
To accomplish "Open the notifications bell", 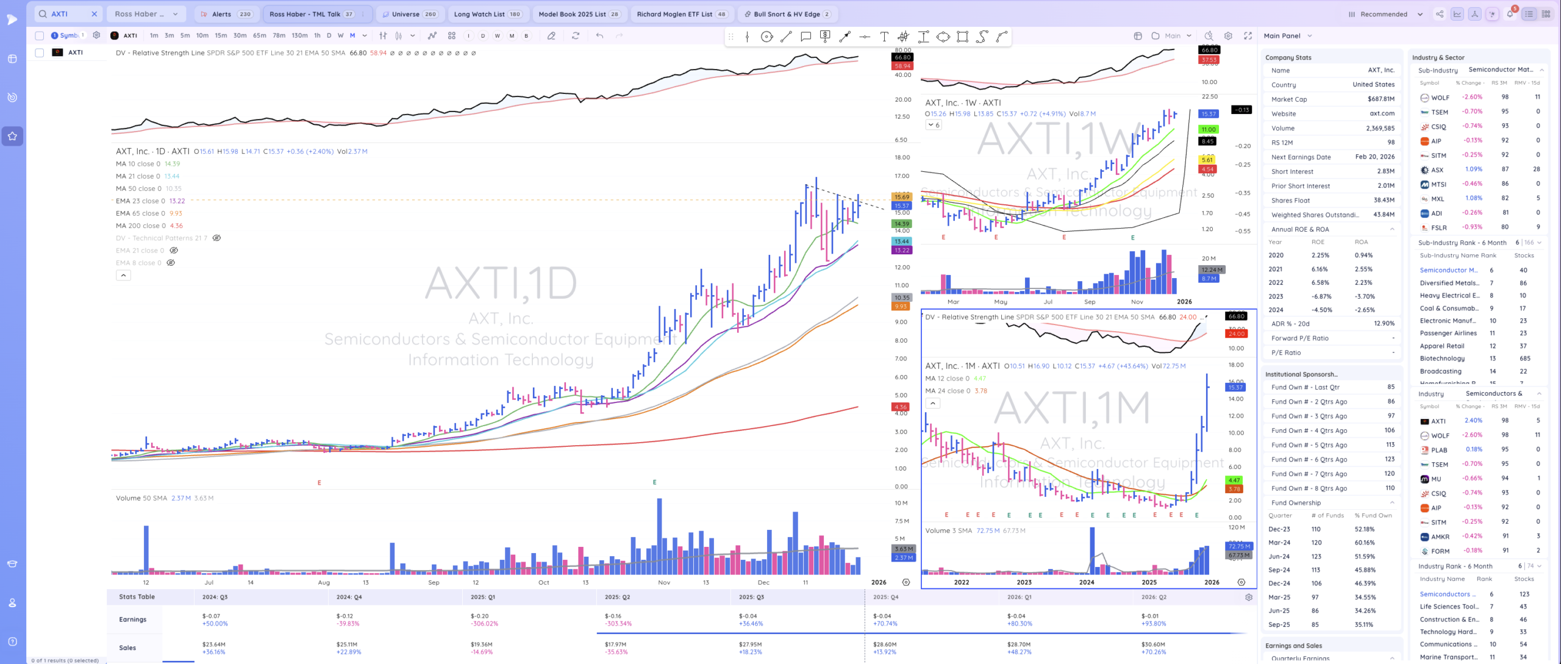I will tap(1510, 14).
